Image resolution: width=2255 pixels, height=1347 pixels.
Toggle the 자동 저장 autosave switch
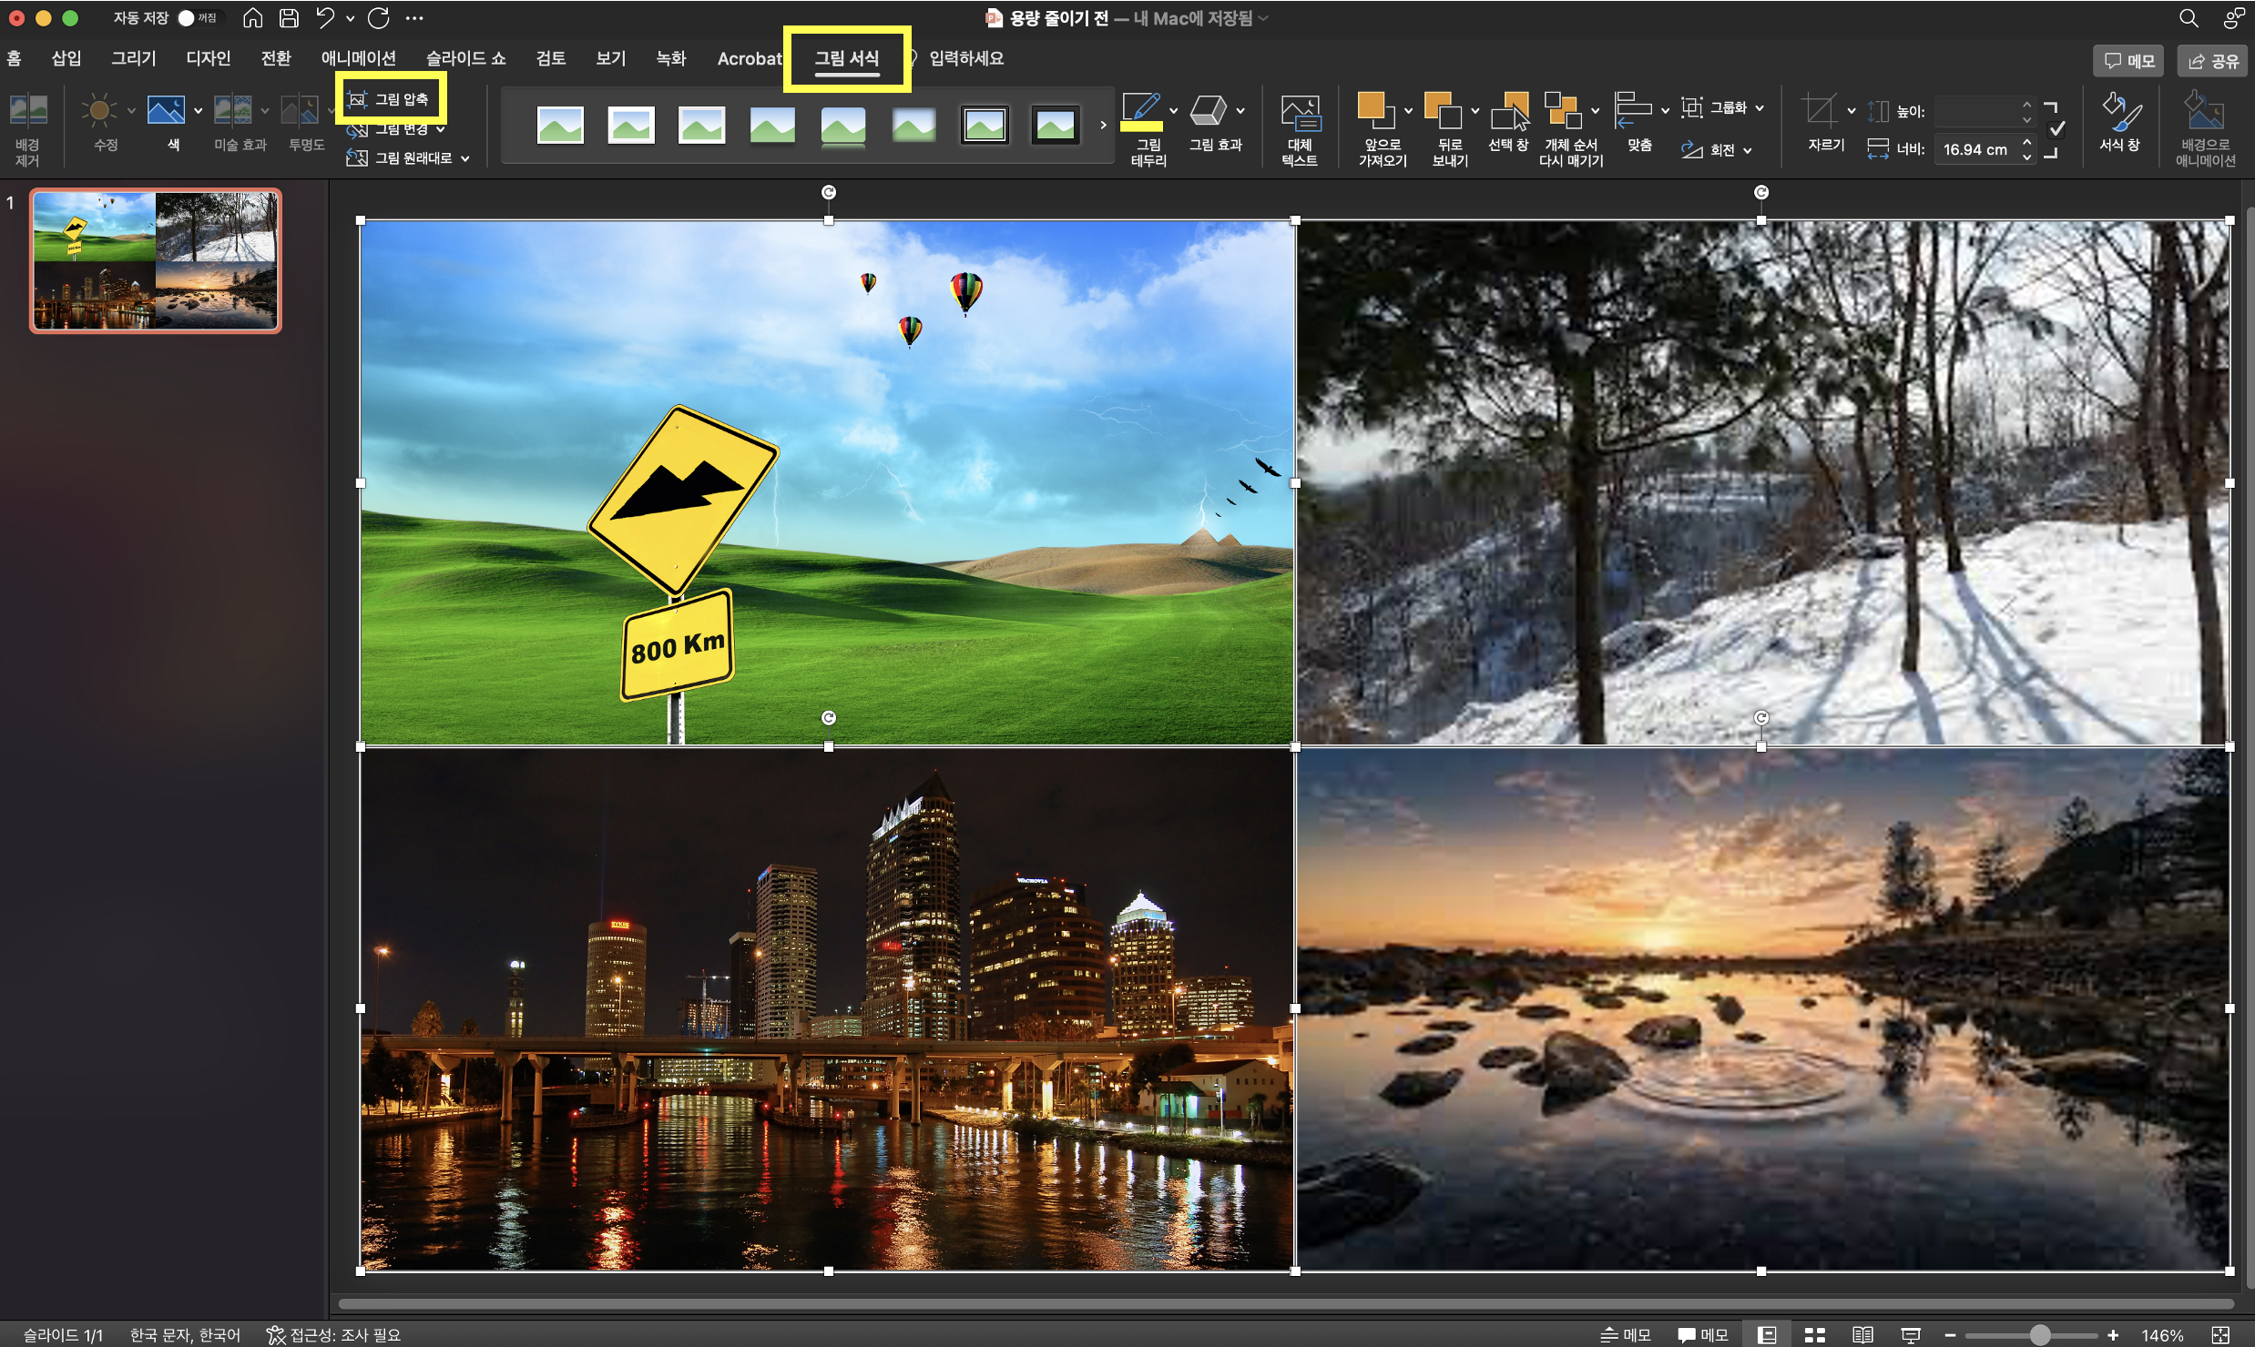[x=195, y=17]
